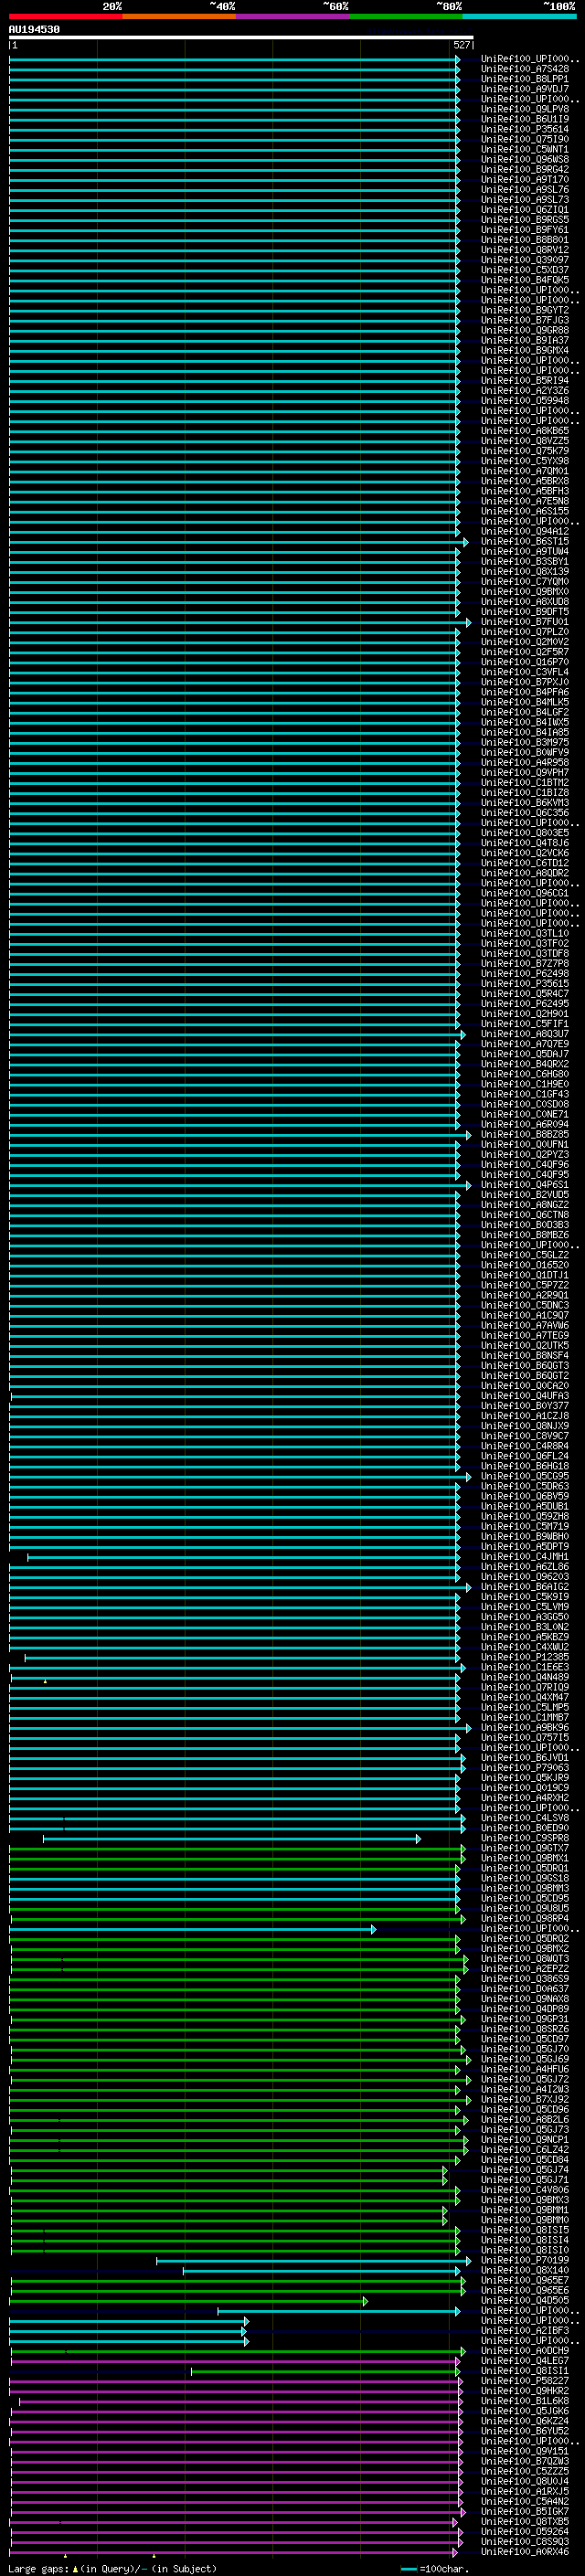The width and height of the screenshot is (585, 2576).
Task: Select hit UniRef100_Q96WS8
Action: click(525, 159)
